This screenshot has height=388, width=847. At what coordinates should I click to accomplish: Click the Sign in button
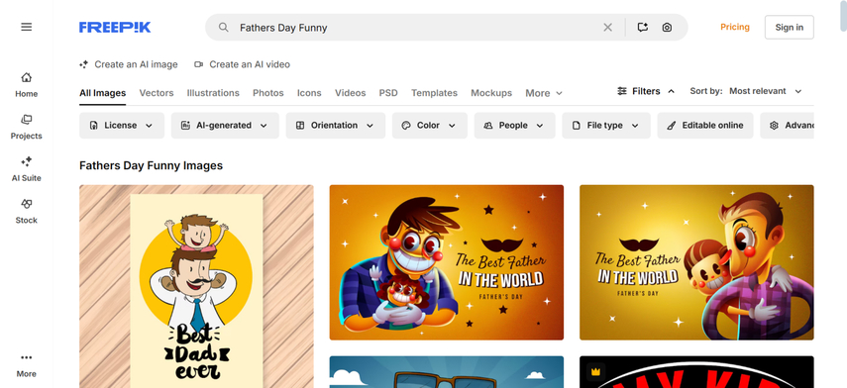click(790, 27)
